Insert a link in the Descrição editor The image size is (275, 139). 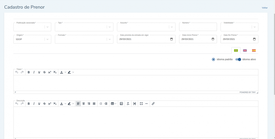click(x=153, y=104)
